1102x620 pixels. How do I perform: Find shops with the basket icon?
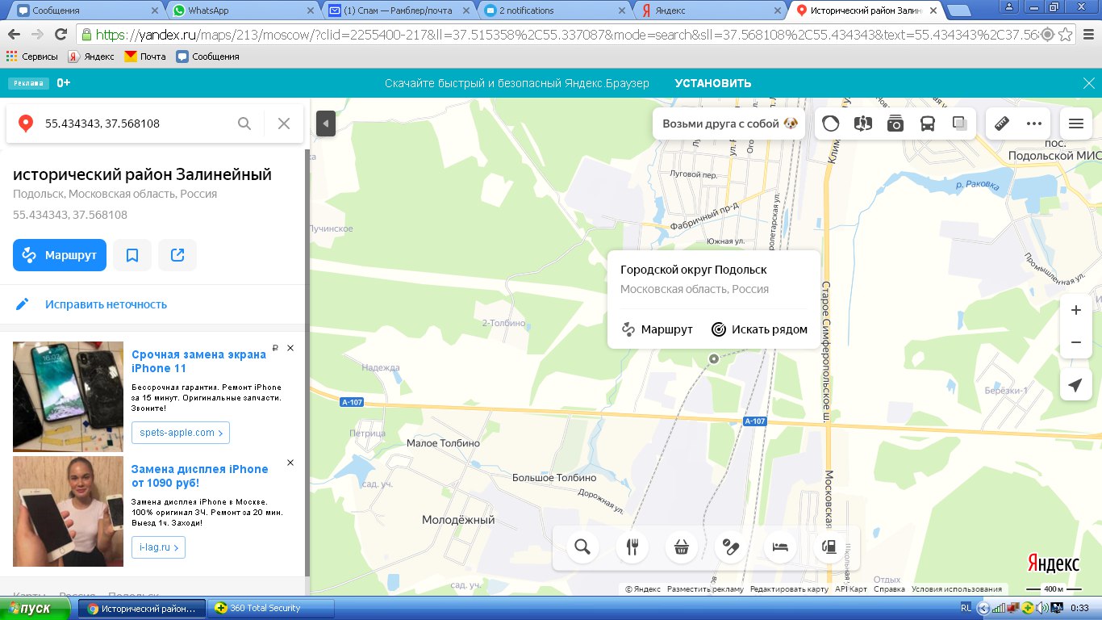(681, 547)
